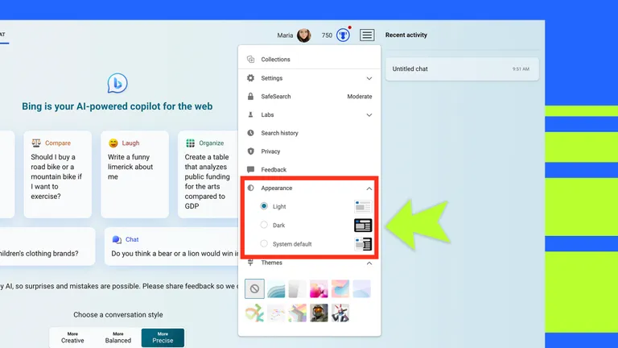This screenshot has width=618, height=348.
Task: Click the Labs flask icon
Action: (x=250, y=114)
